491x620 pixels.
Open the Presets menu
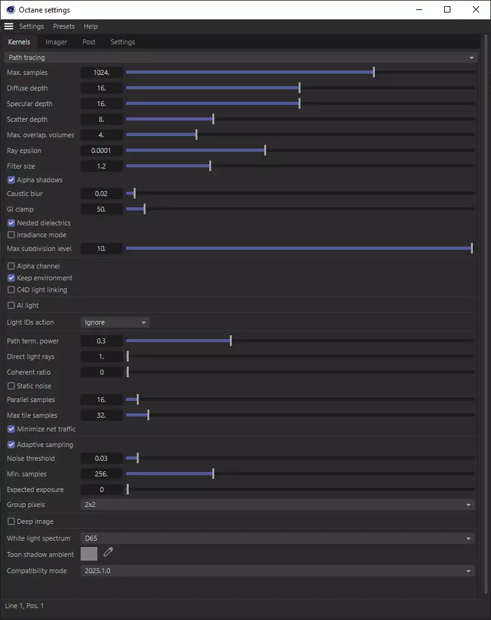[64, 26]
